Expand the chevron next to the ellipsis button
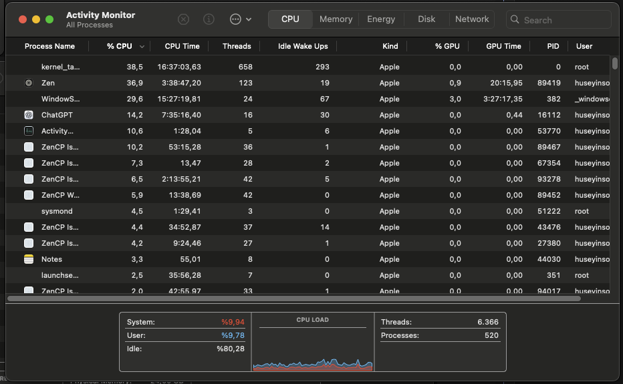Viewport: 623px width, 384px height. point(249,19)
